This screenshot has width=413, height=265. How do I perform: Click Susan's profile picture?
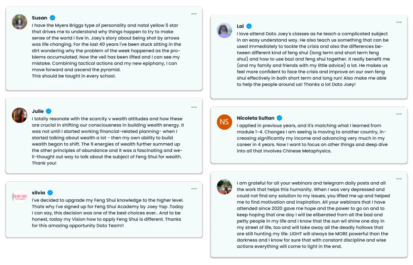[20, 22]
